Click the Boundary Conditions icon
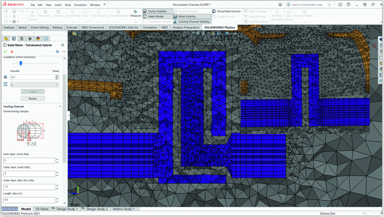Viewport: 384px width, 217px height. [x=45, y=12]
